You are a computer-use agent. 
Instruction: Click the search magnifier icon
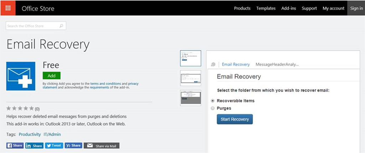pyautogui.click(x=61, y=26)
